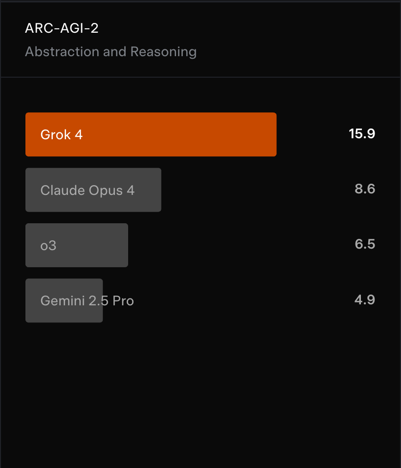
Task: Click the word Gemini in the last row
Action: click(x=63, y=300)
